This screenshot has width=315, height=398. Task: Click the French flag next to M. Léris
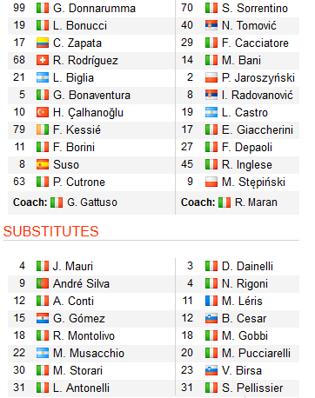tap(211, 301)
